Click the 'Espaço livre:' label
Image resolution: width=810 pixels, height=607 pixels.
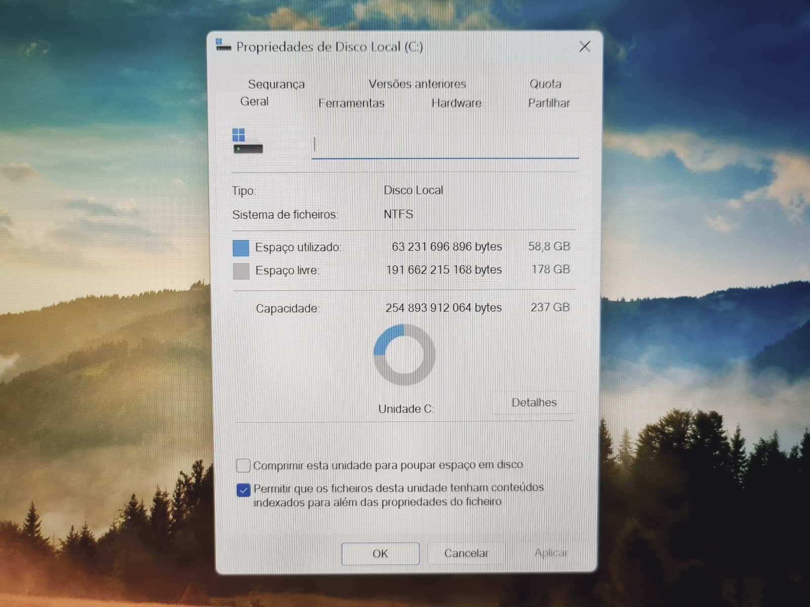point(287,271)
